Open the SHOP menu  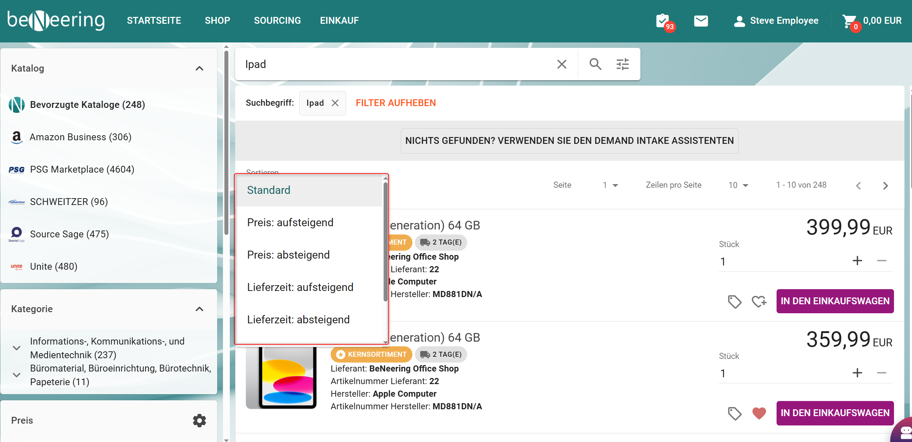tap(218, 20)
